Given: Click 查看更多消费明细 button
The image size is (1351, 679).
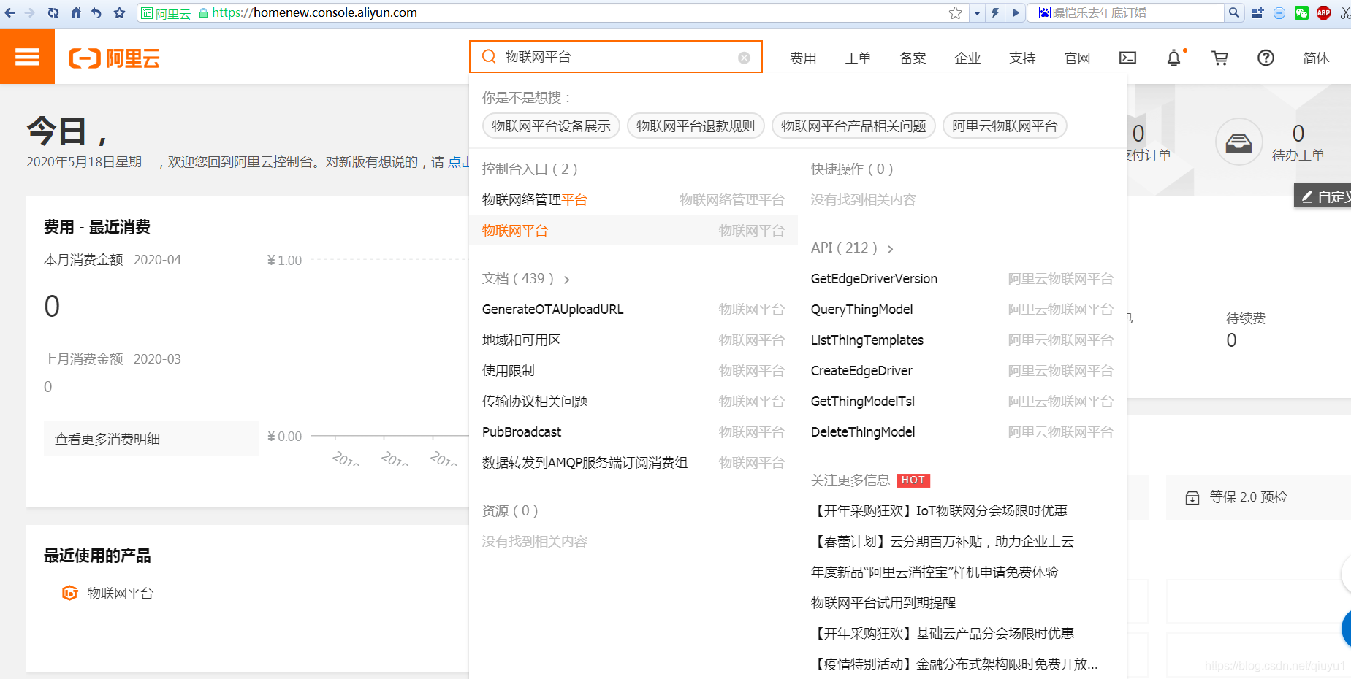Looking at the screenshot, I should [x=151, y=439].
